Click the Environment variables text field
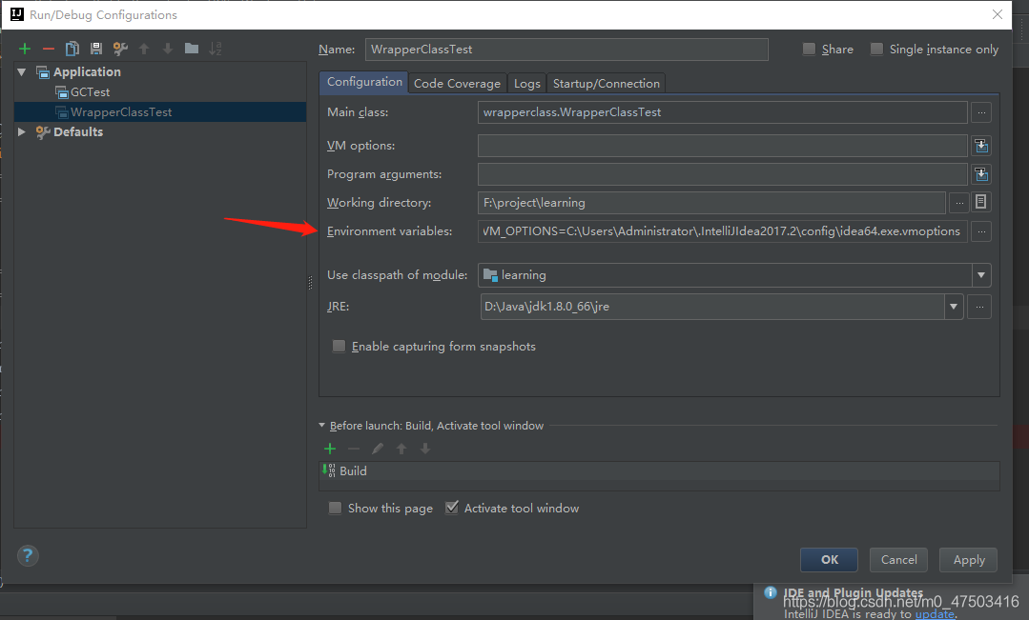 723,231
